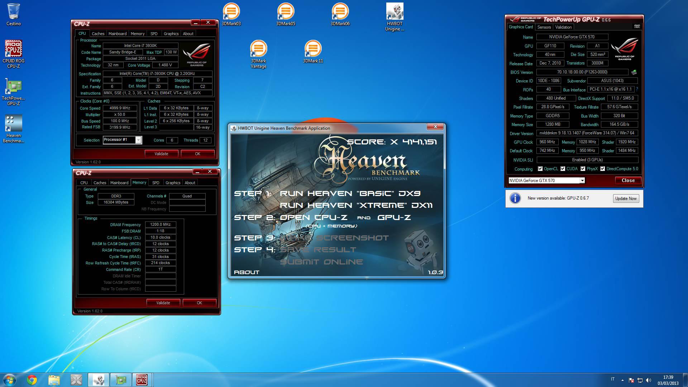This screenshot has height=387, width=688.
Task: Open volume speaker icon in tray
Action: click(649, 380)
